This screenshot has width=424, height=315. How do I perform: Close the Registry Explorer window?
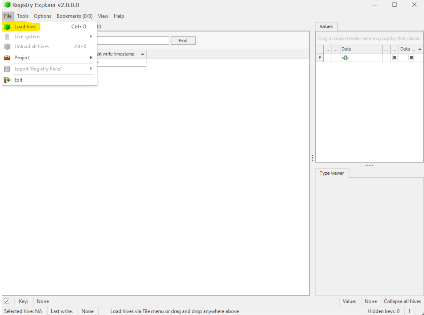414,5
